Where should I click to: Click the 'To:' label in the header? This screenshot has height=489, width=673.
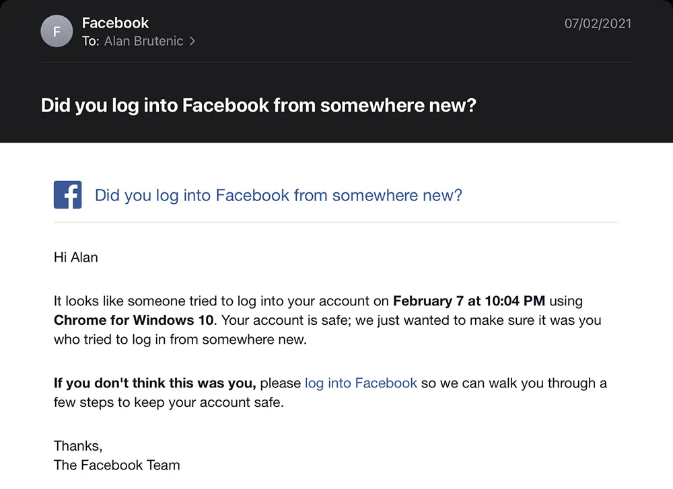click(91, 41)
